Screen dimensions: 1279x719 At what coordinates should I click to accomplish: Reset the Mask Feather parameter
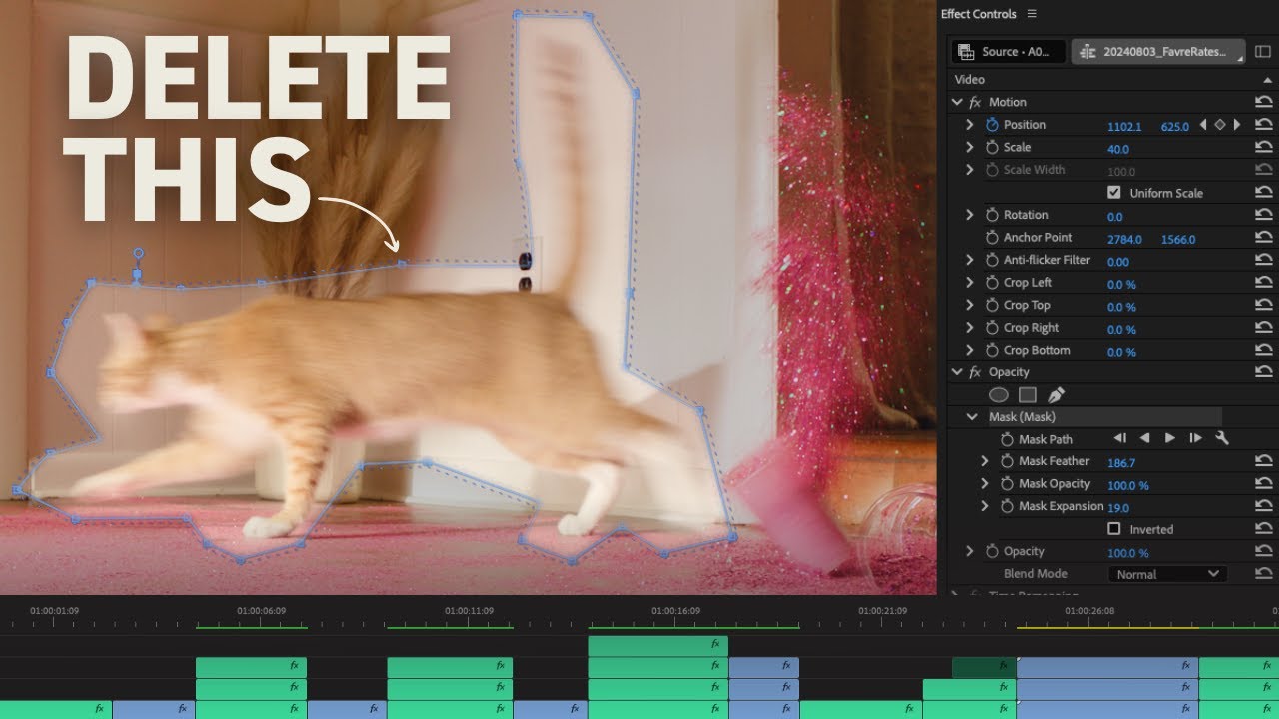pyautogui.click(x=1263, y=461)
